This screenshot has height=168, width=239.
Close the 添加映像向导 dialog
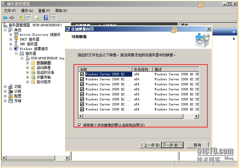pyautogui.click(x=209, y=29)
